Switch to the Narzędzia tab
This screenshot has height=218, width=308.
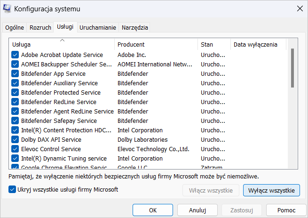[135, 28]
